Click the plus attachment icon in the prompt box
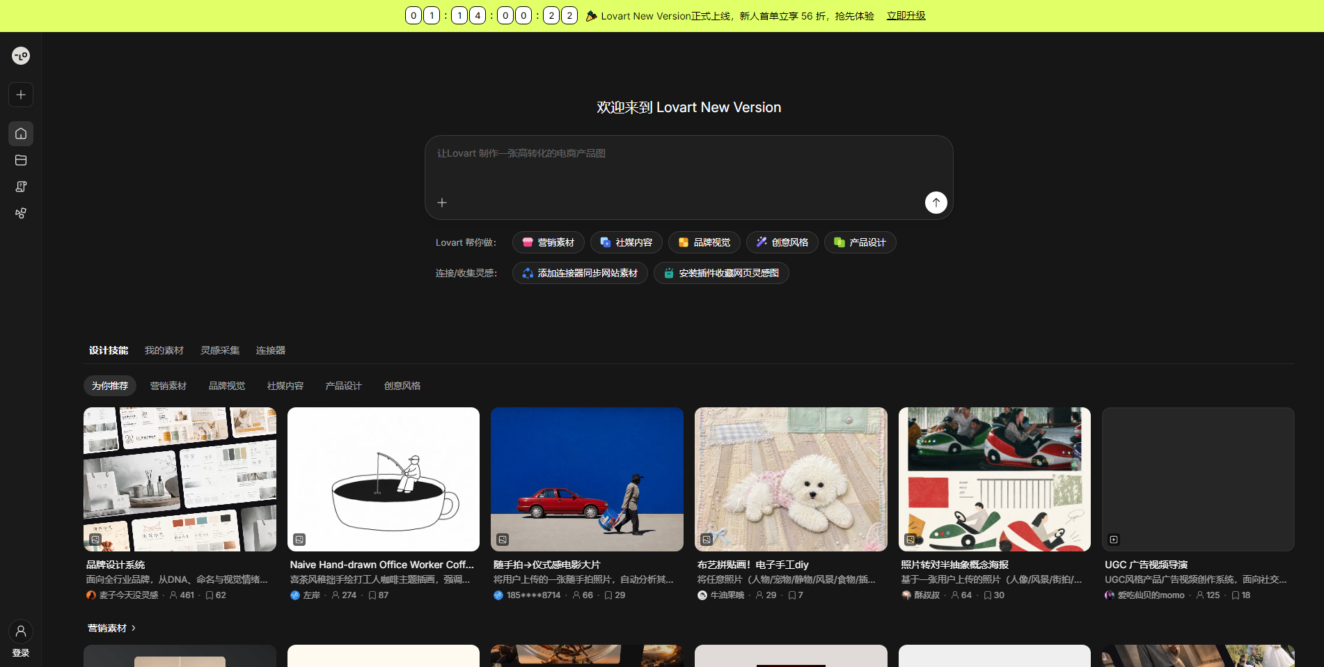The width and height of the screenshot is (1324, 667). [x=442, y=203]
